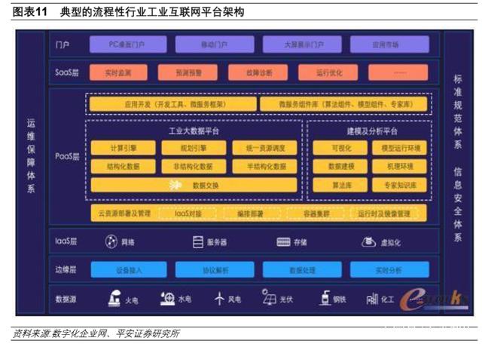The width and height of the screenshot is (482, 344).
Task: Click the PaaS层 row label
Action: pos(67,156)
